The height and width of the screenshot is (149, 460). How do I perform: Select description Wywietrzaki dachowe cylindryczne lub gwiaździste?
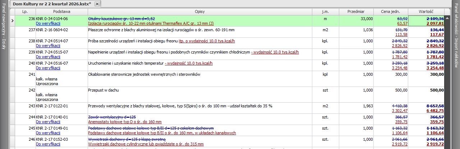click(146, 144)
